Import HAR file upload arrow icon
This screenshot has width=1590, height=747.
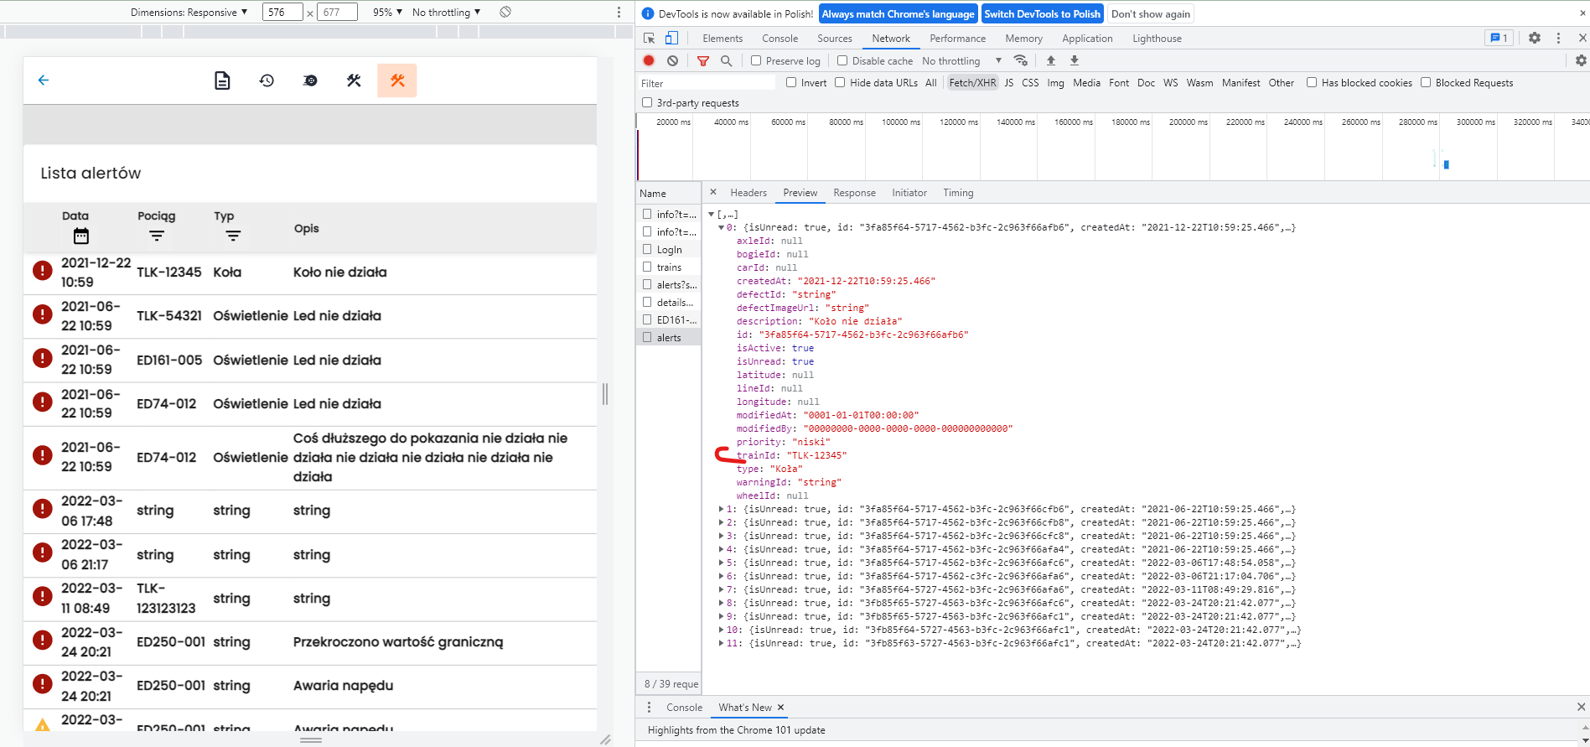[1050, 60]
